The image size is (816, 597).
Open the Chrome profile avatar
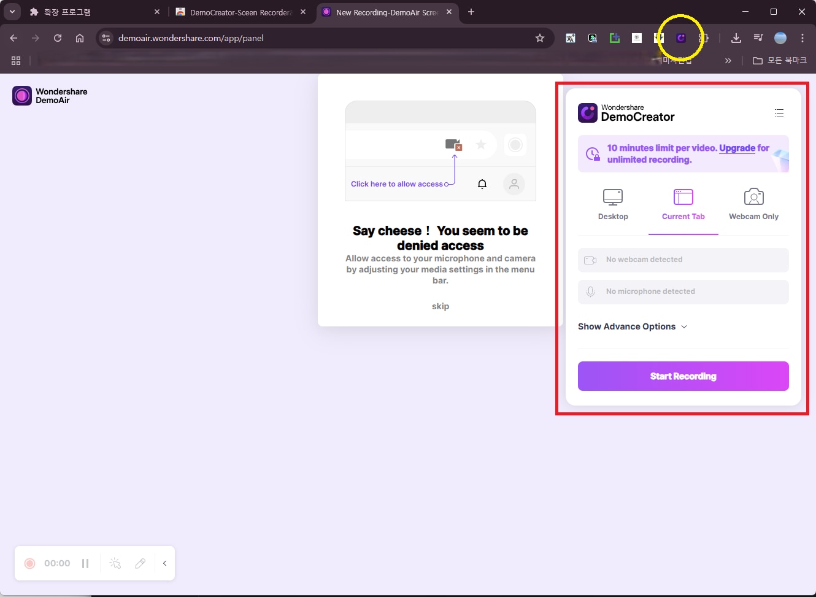[x=780, y=38]
